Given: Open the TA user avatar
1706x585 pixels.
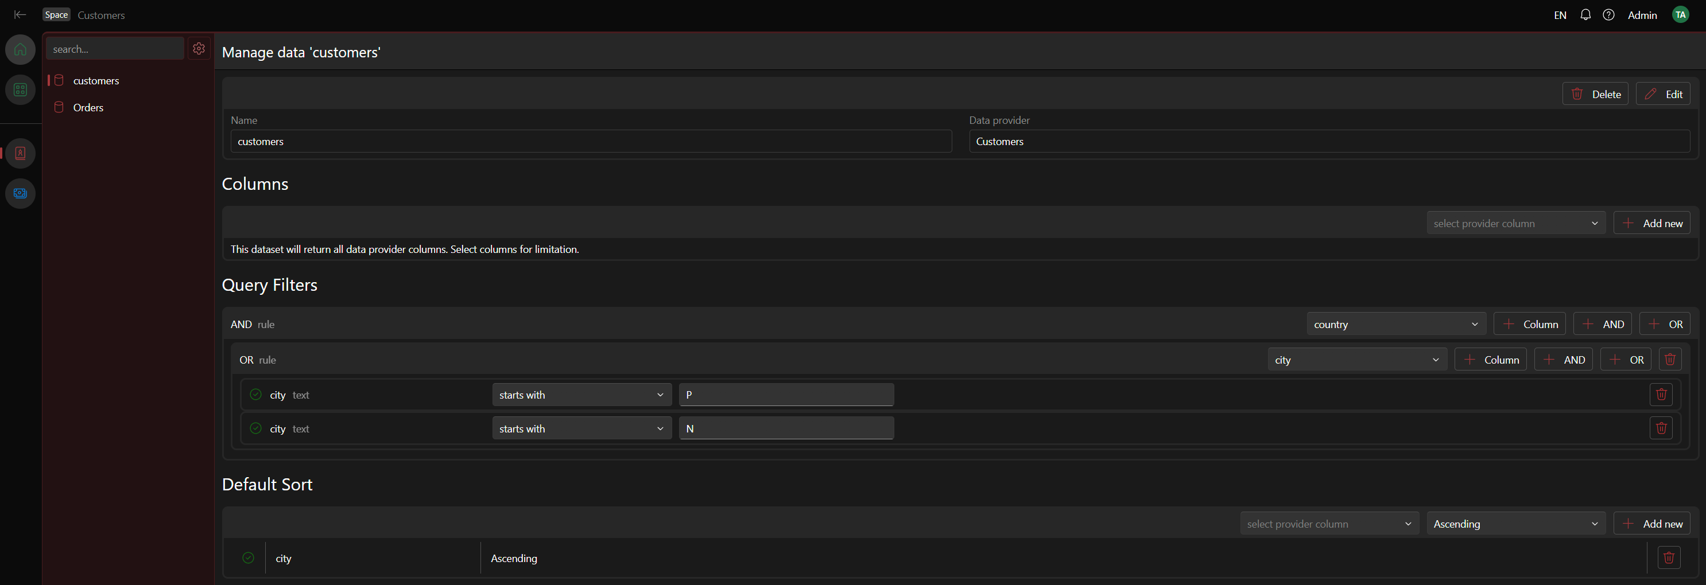Looking at the screenshot, I should click(1680, 14).
